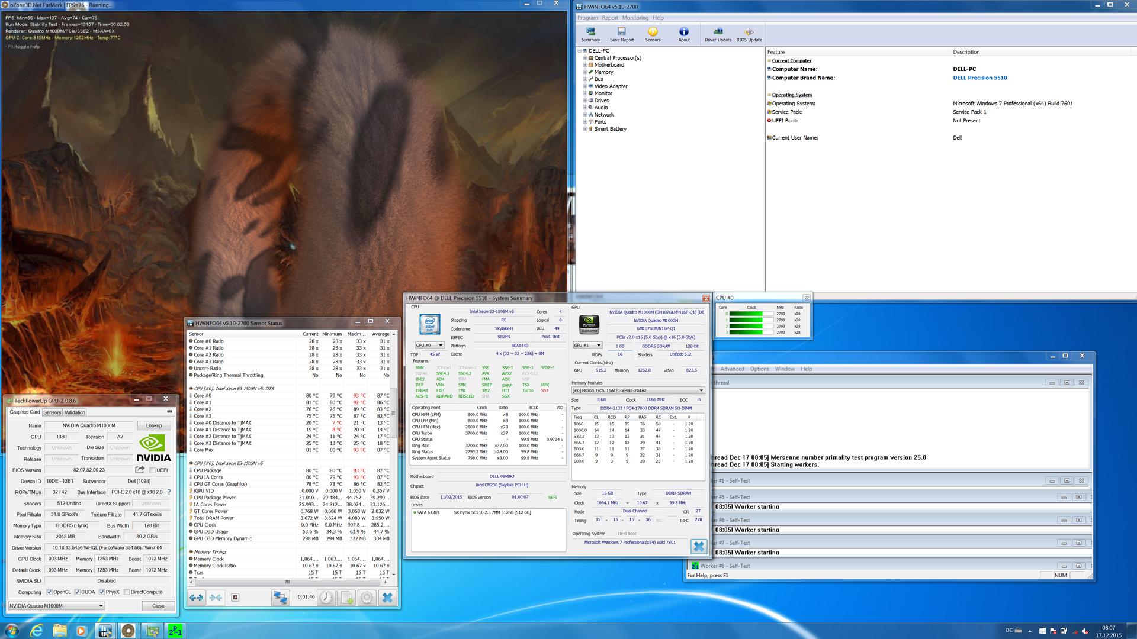Open the Window menu in Prime95
The height and width of the screenshot is (639, 1137).
pos(785,369)
